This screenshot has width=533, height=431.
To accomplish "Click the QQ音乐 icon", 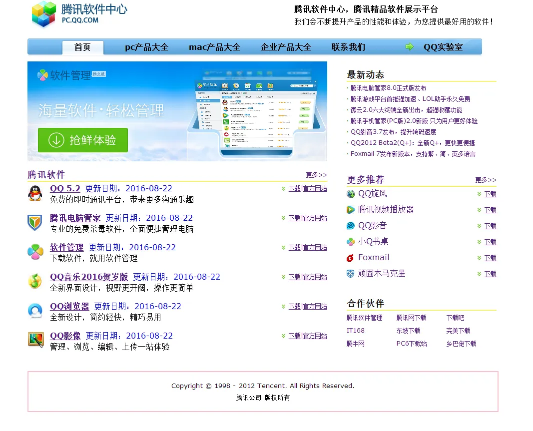I will [x=35, y=282].
